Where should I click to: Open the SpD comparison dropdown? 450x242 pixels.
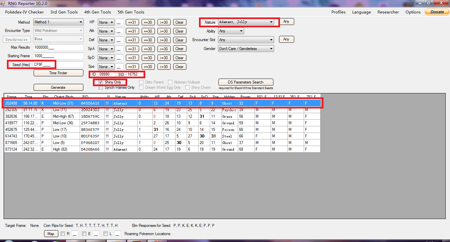[x=106, y=58]
